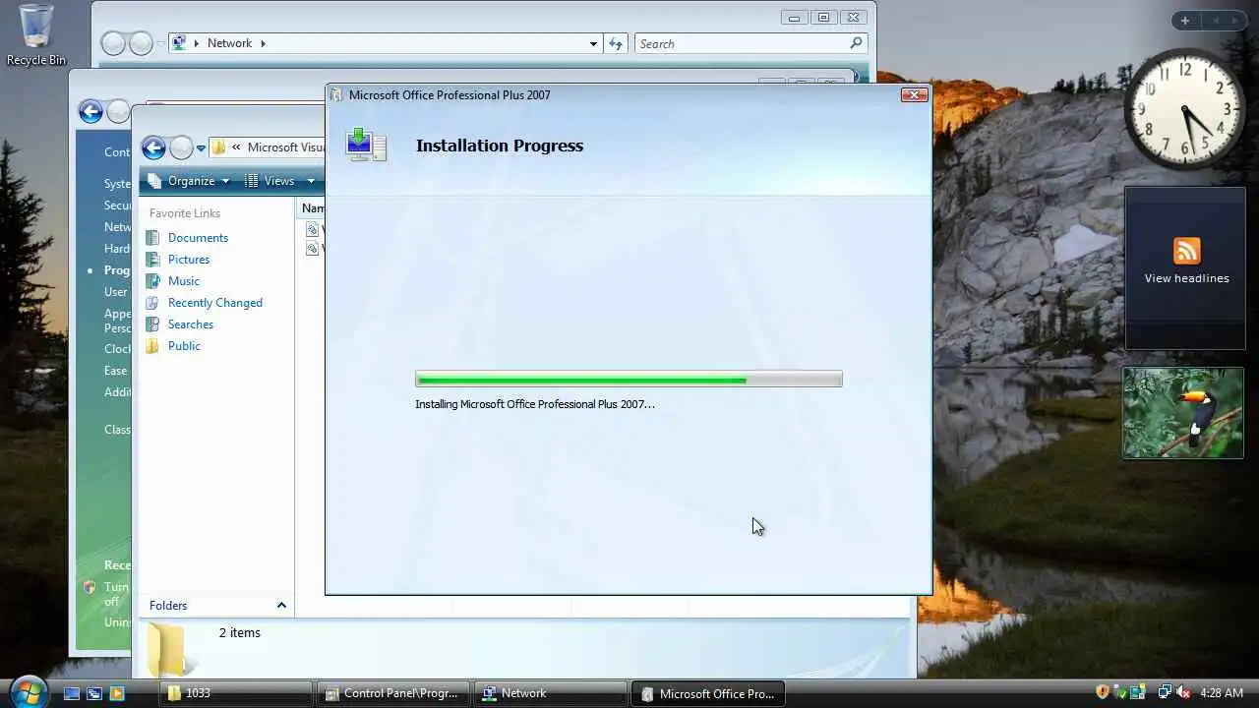Click the 4:28 AM taskbar clock
Screen dimensions: 1259x708
1223,693
